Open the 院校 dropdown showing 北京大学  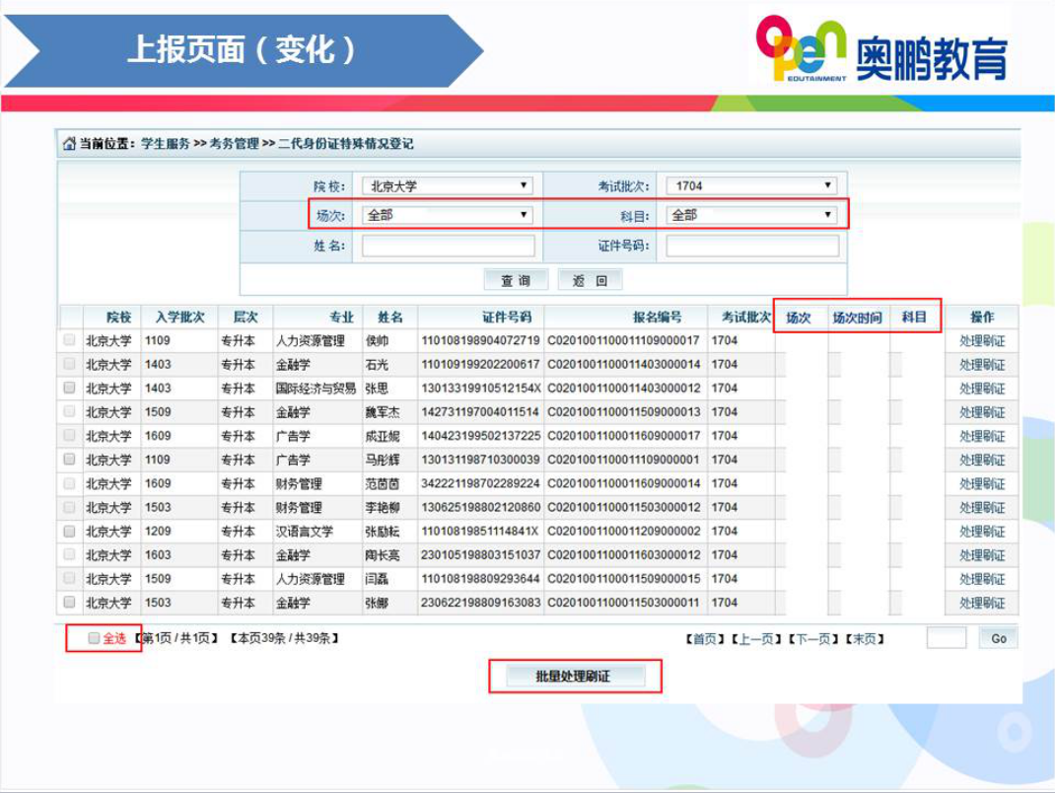pyautogui.click(x=448, y=185)
